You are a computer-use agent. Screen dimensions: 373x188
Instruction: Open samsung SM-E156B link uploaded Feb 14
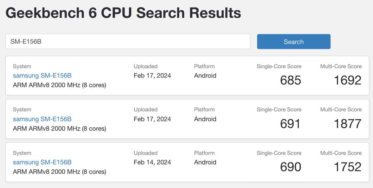coord(42,162)
